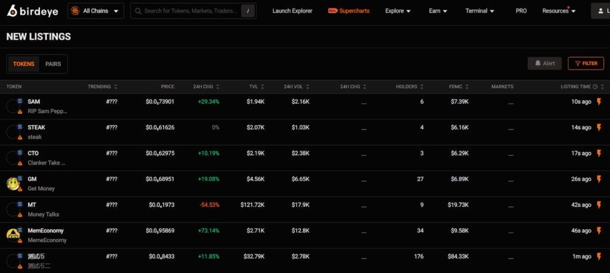Screen dimensions: 610x273
Task: Open the Earn dropdown menu
Action: [438, 11]
